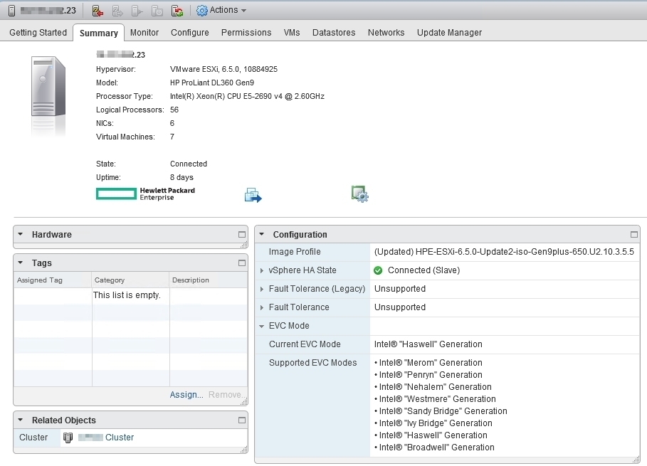Image resolution: width=647 pixels, height=466 pixels.
Task: Click the green check icon for vSphere HA State
Action: 378,270
